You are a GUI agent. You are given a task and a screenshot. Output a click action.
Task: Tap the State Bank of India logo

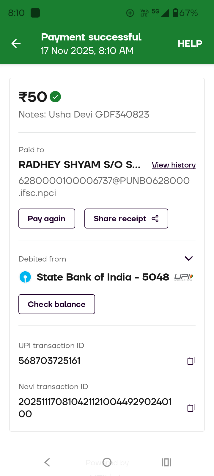pyautogui.click(x=25, y=277)
